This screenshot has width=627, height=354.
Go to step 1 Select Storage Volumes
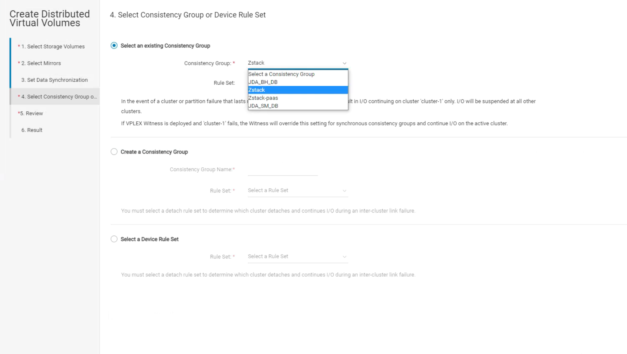[56, 47]
